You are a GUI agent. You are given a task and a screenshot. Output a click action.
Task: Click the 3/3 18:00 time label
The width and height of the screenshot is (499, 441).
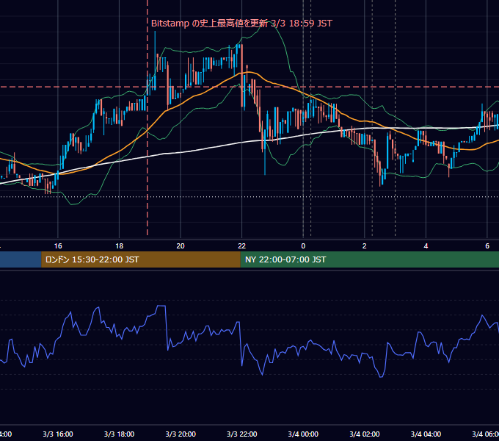click(120, 434)
